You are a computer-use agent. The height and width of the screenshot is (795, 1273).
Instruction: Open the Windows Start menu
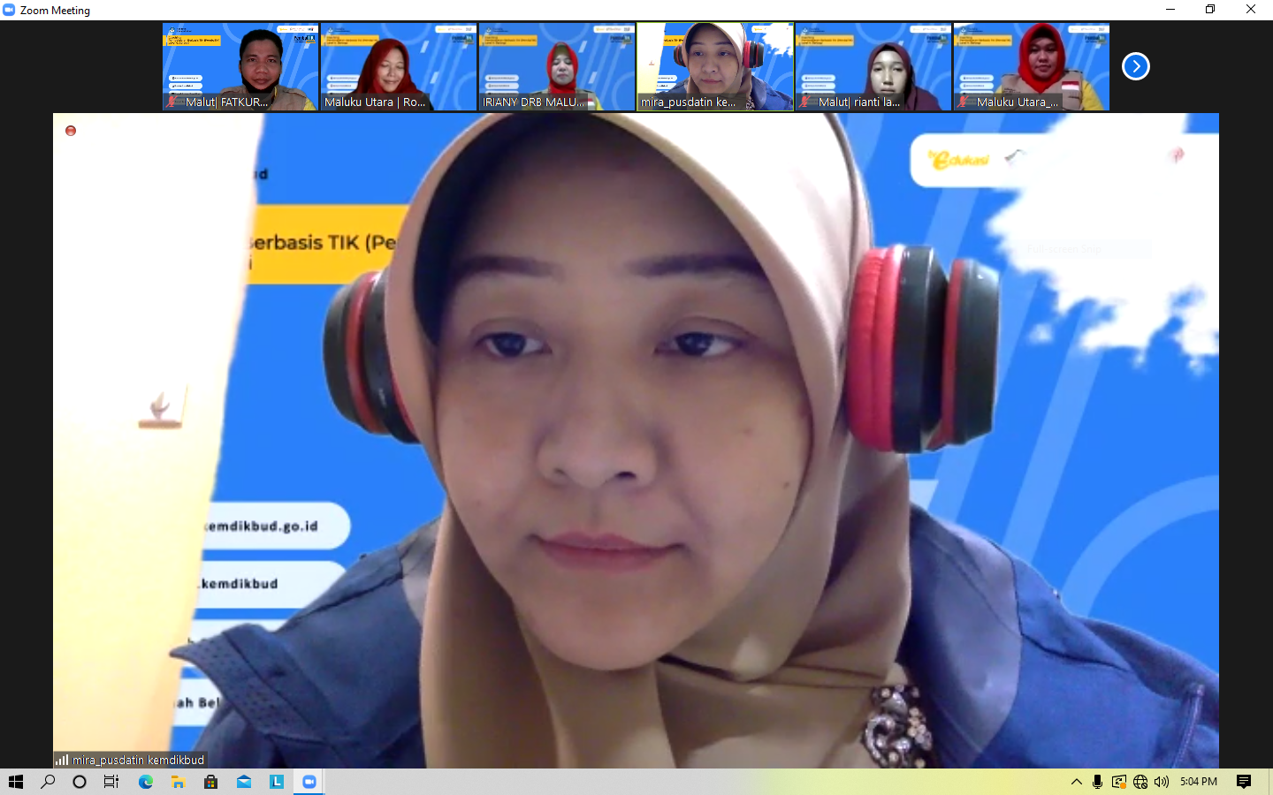[x=16, y=782]
